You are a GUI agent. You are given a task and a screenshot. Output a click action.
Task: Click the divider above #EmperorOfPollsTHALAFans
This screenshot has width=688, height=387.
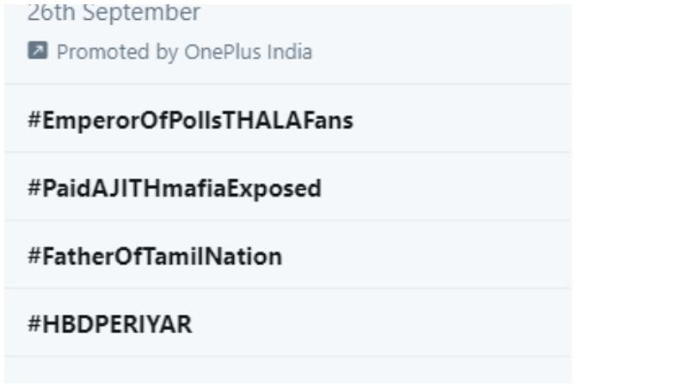[x=287, y=84]
